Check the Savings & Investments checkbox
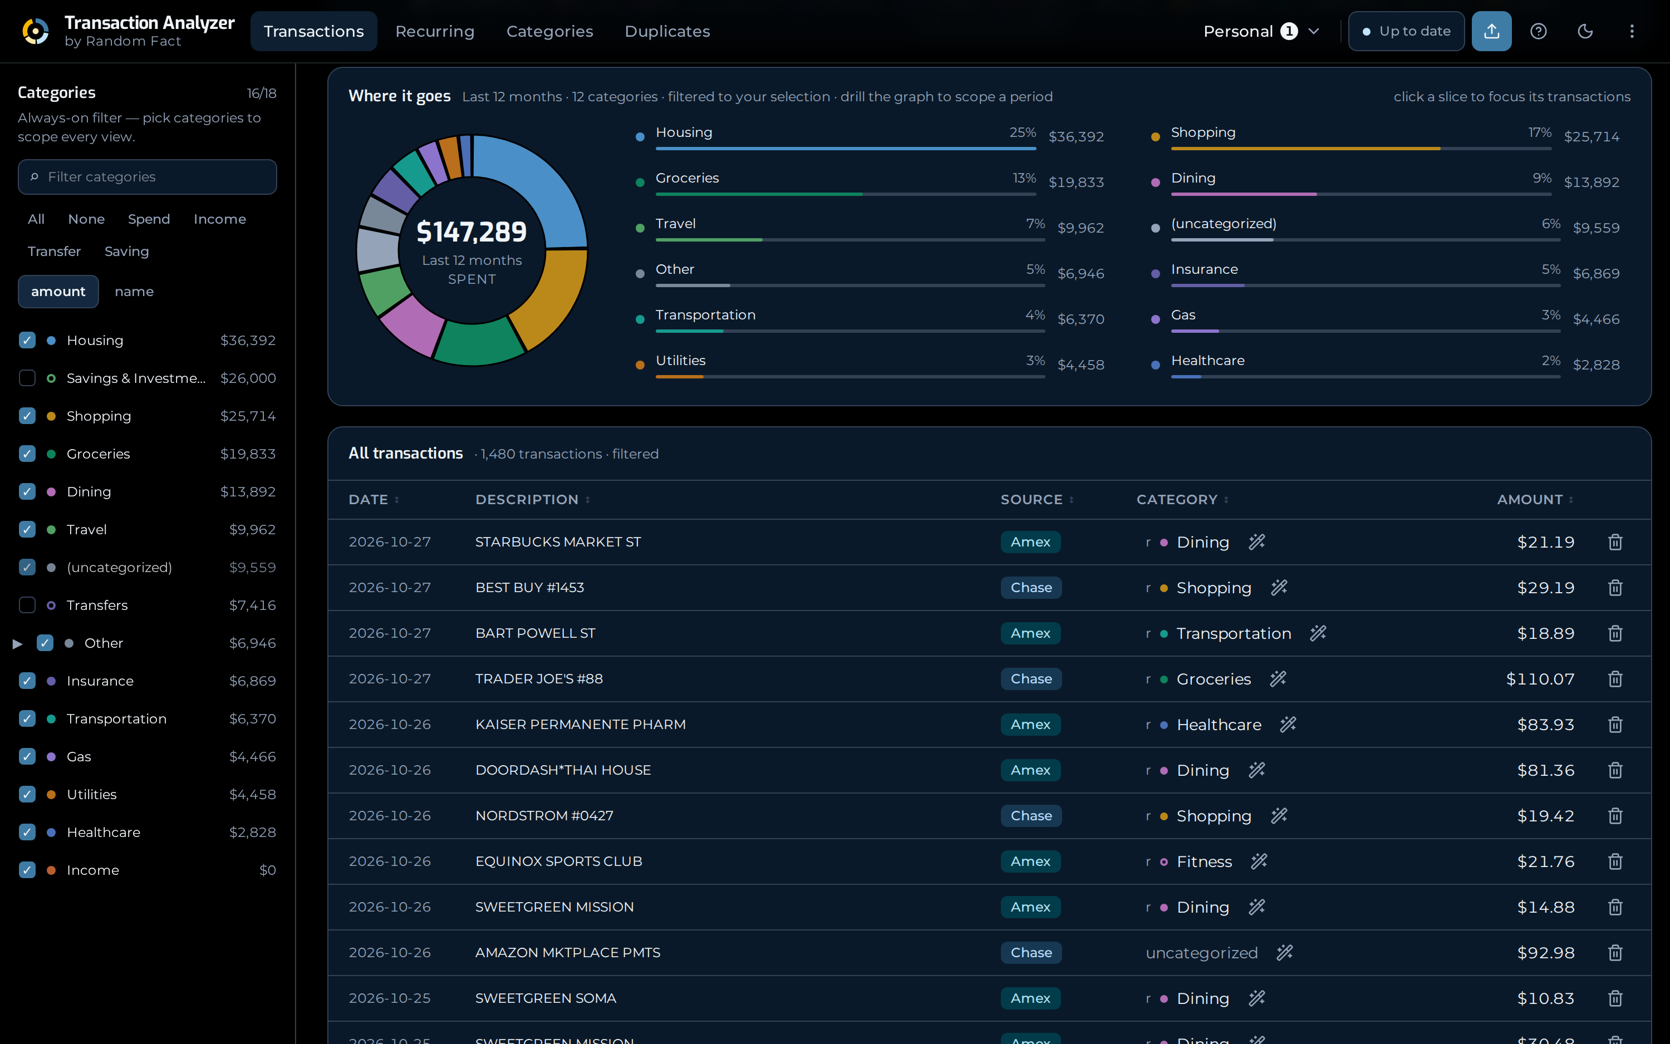This screenshot has height=1044, width=1670. click(x=27, y=378)
